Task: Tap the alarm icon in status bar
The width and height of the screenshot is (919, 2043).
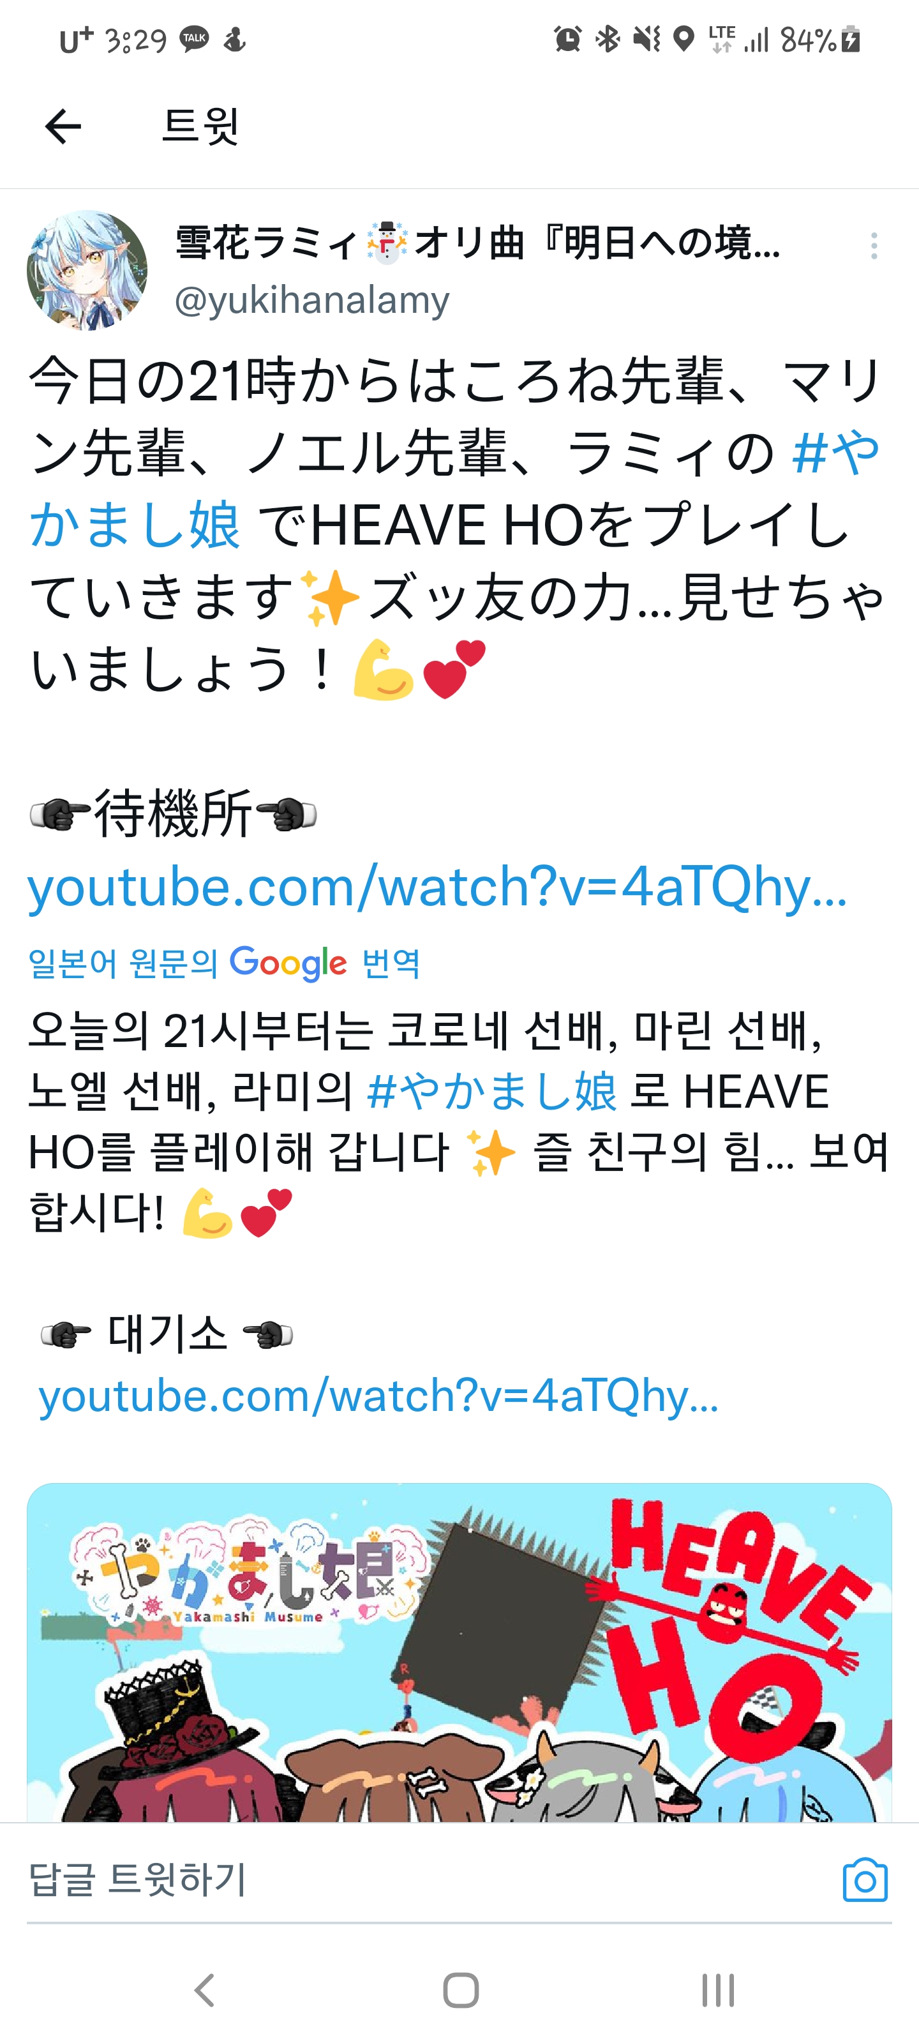Action: tap(568, 39)
